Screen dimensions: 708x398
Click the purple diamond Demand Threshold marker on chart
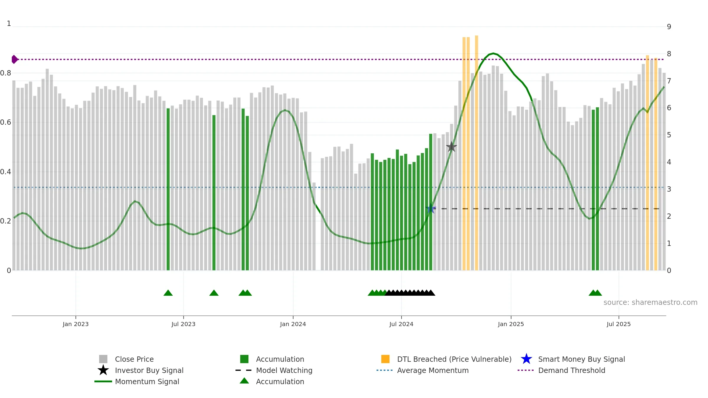tap(14, 59)
